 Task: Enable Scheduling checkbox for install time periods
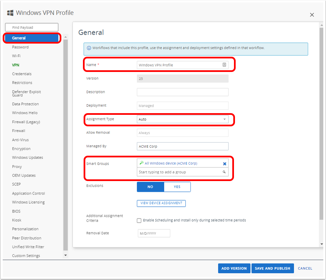point(139,221)
